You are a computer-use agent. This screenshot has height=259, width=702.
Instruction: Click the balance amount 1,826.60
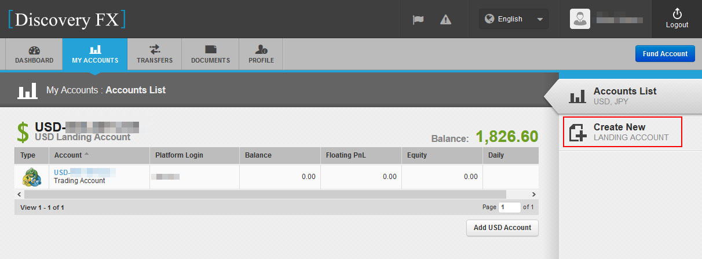tap(507, 137)
